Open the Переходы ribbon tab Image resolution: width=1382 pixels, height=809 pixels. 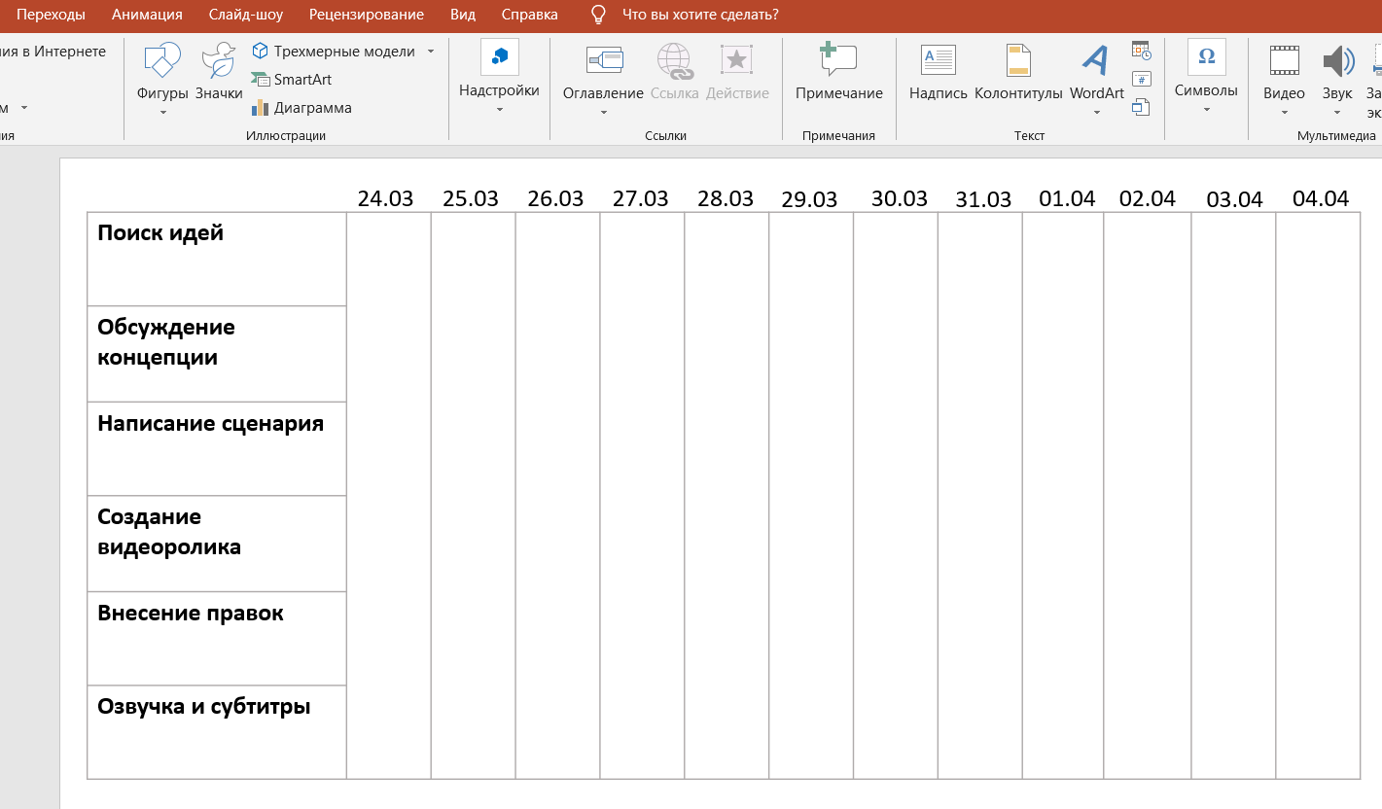click(51, 15)
